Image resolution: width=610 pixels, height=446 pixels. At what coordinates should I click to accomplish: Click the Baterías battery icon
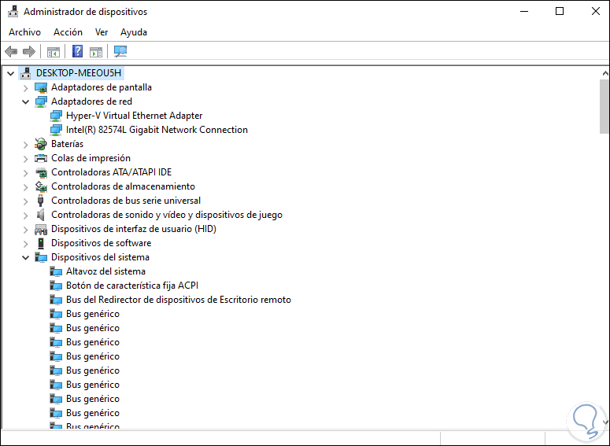pos(40,144)
